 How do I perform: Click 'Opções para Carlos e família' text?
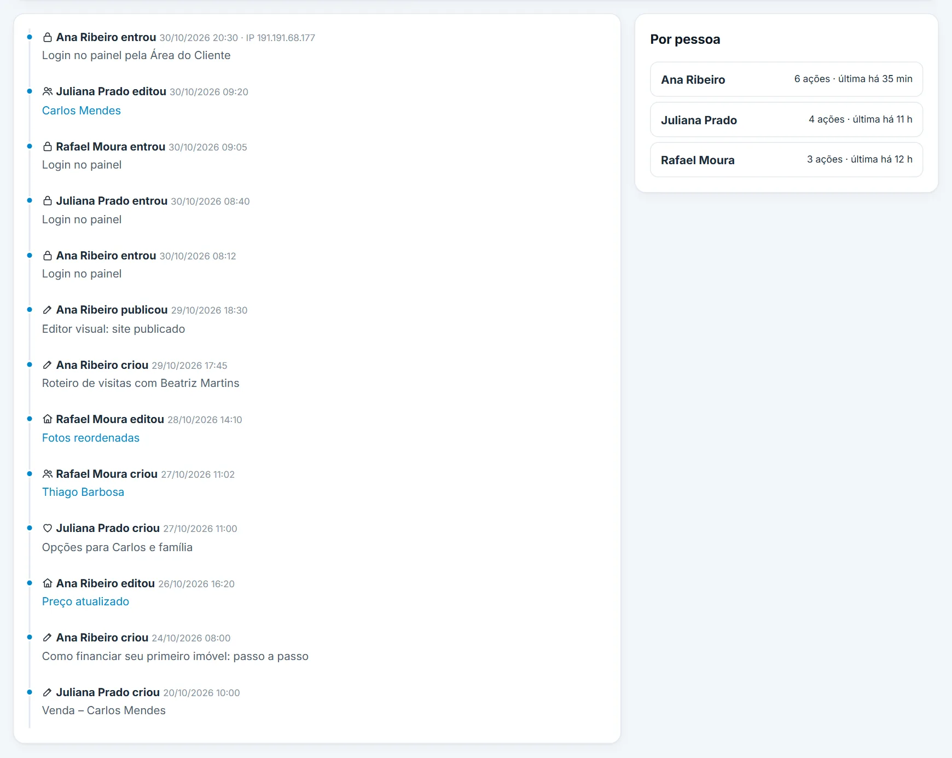tap(117, 547)
